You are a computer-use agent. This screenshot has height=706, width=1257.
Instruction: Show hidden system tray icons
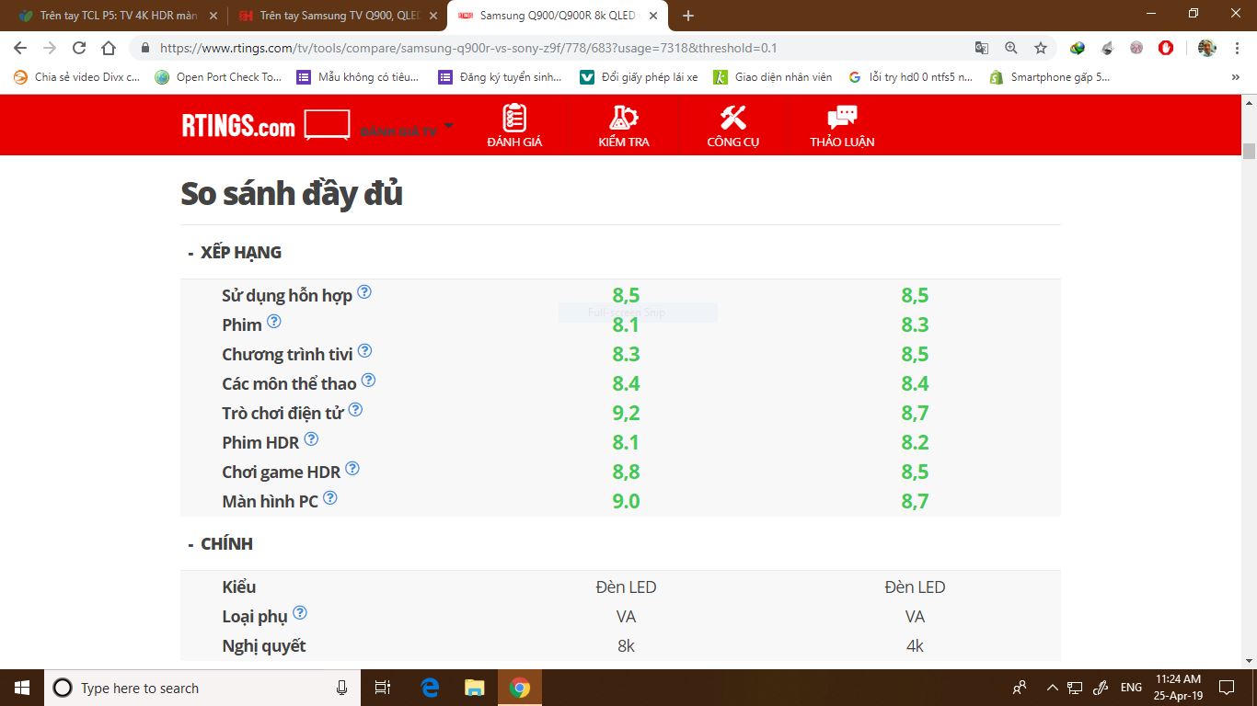(1052, 688)
